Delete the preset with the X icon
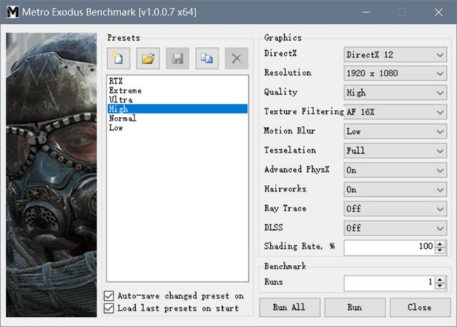457x327 pixels. pyautogui.click(x=236, y=58)
